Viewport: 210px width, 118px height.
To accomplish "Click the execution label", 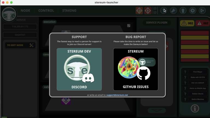I will tap(49, 22).
